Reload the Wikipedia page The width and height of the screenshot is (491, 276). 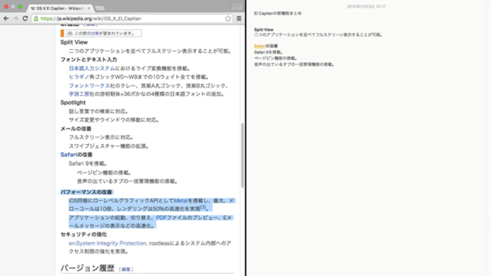tap(25, 18)
